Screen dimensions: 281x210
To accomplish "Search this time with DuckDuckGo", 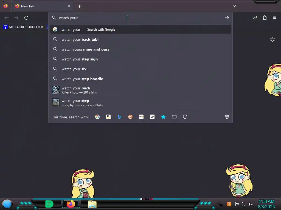I will (130, 117).
